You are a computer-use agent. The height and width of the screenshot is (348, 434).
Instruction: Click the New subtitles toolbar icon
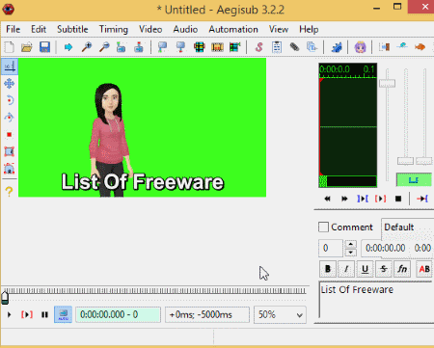10,47
